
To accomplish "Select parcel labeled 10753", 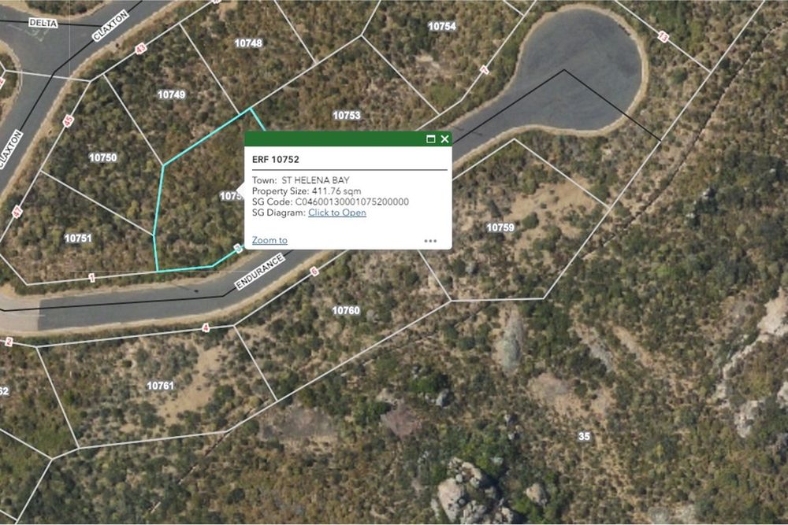I will point(347,116).
